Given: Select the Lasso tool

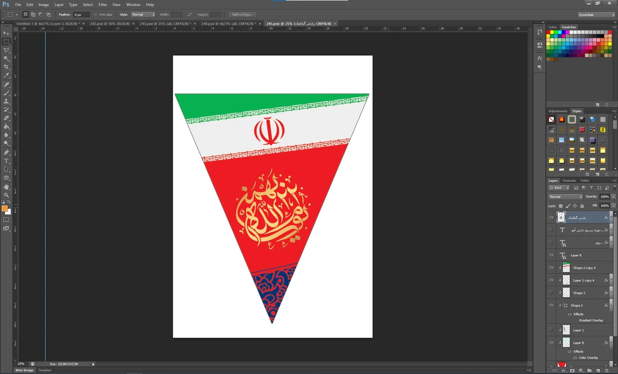Looking at the screenshot, I should tap(6, 50).
